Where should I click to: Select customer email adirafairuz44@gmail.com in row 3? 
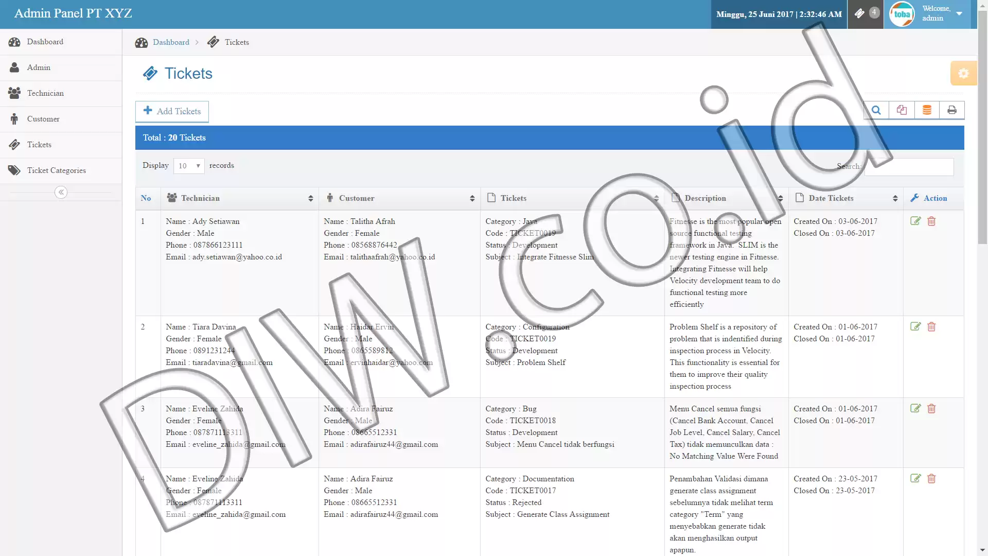coord(394,444)
